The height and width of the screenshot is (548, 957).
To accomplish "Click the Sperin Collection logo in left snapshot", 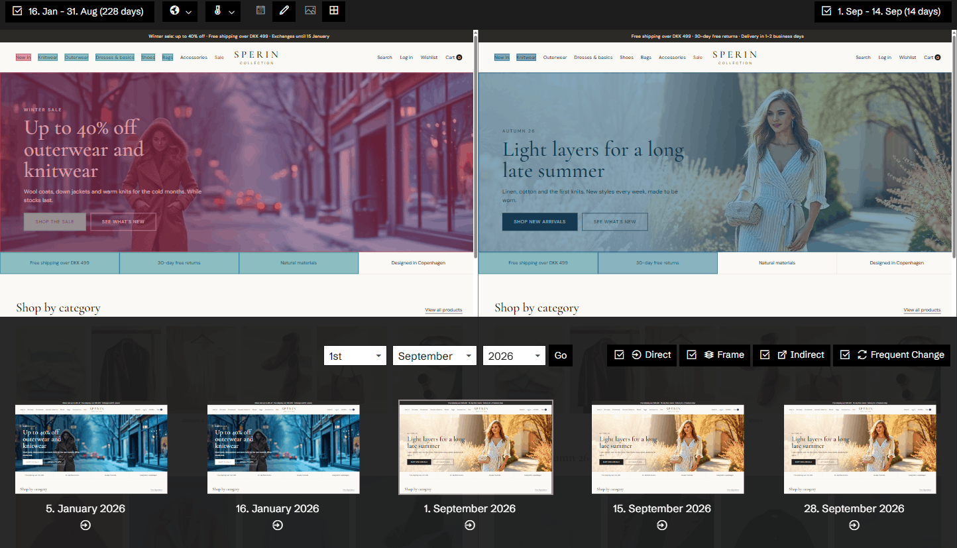I will pos(256,58).
